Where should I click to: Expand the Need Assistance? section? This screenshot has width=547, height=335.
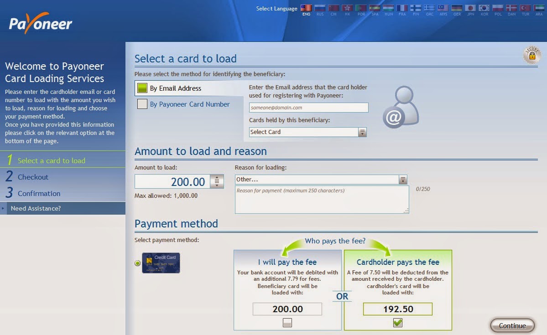63,208
